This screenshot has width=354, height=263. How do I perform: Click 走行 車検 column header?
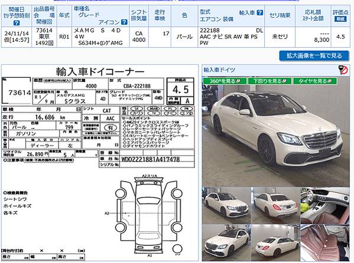[160, 15]
